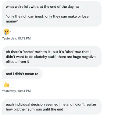This screenshot has width=140, height=115.
Task: Click the thumbs up emoji reaction
Action: click(6, 84)
